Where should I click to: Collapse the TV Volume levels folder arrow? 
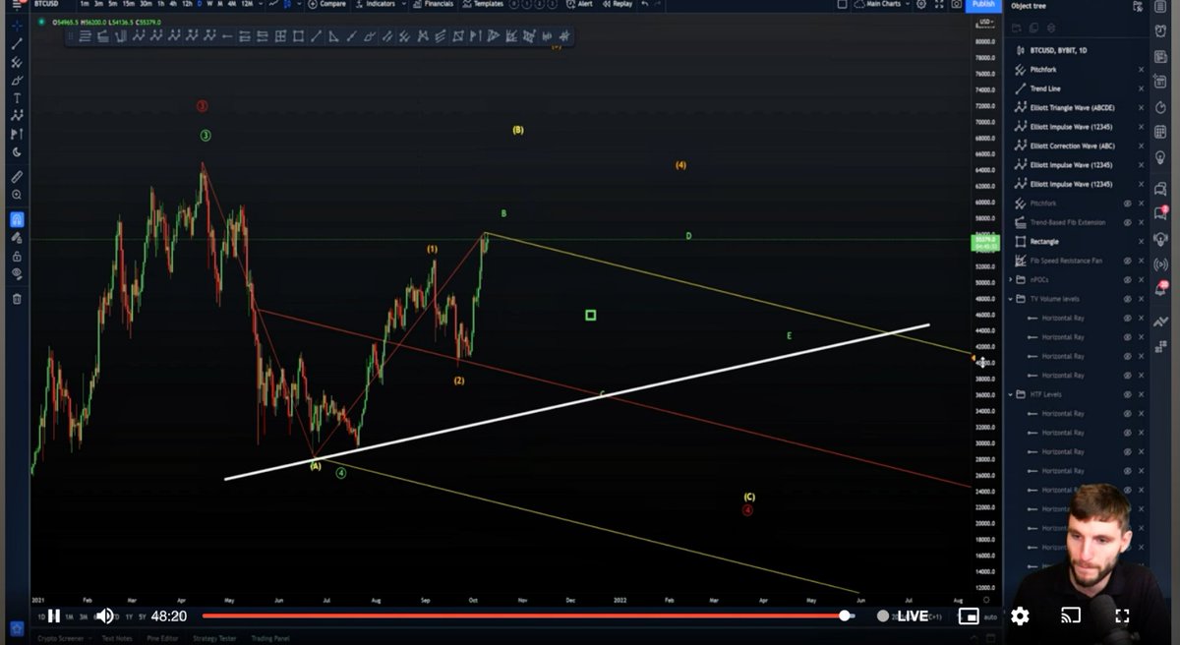point(1011,299)
